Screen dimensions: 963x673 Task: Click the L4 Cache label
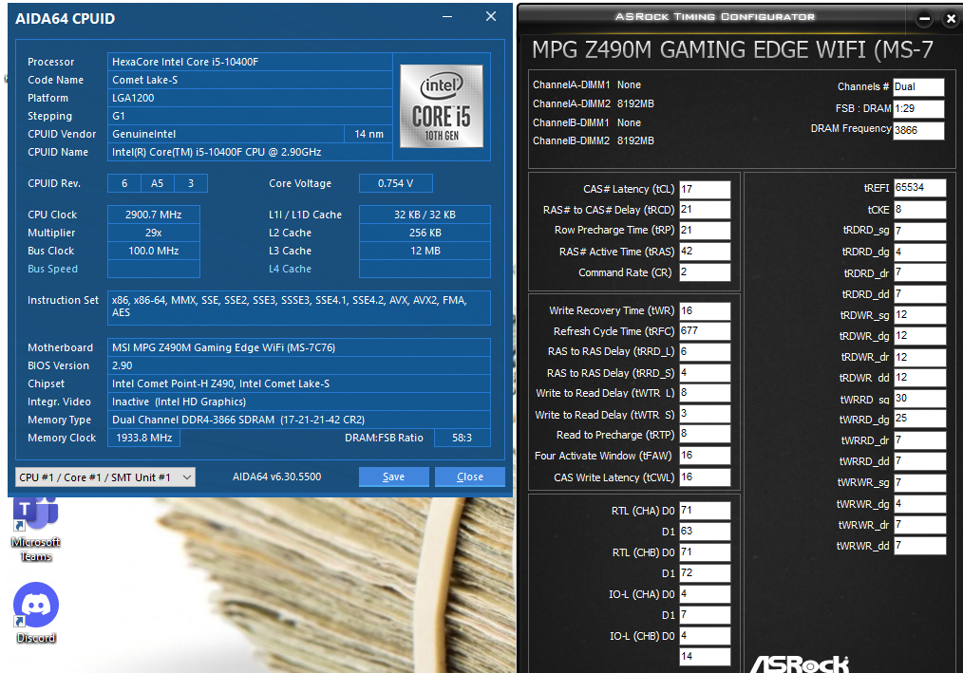(290, 269)
